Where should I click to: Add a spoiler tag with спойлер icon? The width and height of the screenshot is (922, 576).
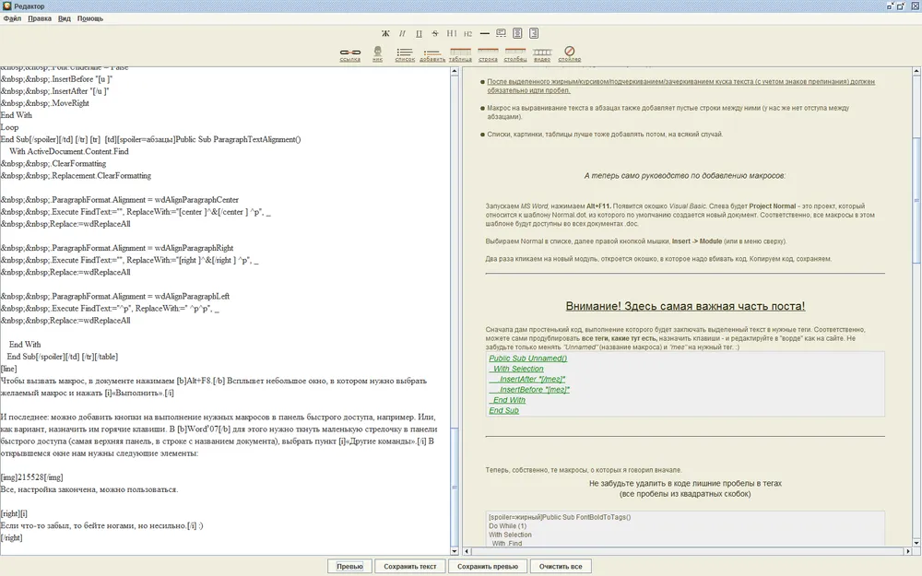[x=570, y=53]
